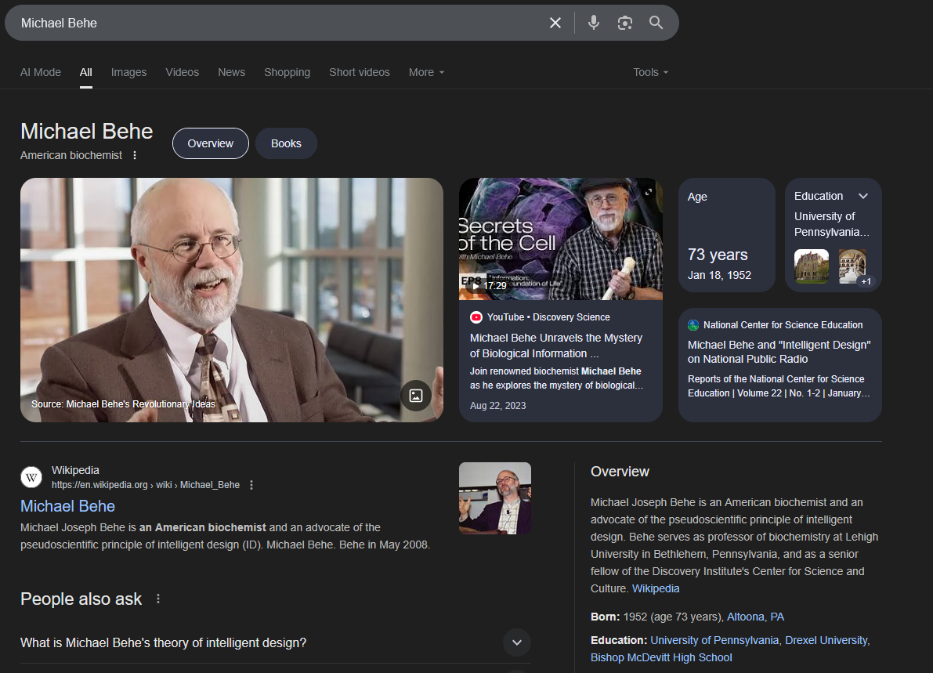Select the Books chip

click(286, 143)
